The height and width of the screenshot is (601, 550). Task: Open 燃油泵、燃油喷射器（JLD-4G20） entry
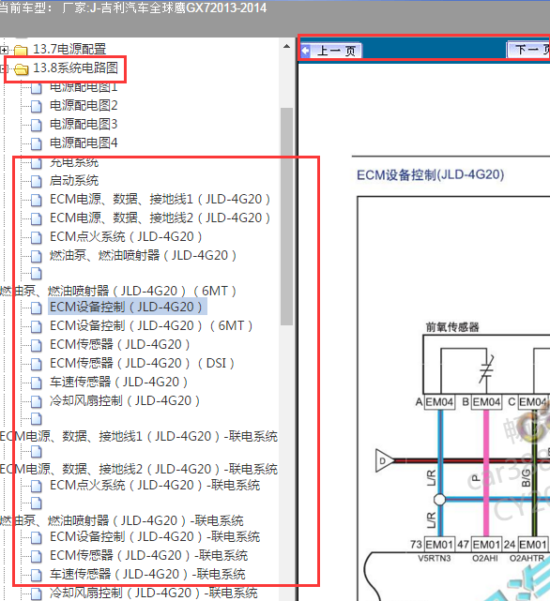click(x=143, y=256)
